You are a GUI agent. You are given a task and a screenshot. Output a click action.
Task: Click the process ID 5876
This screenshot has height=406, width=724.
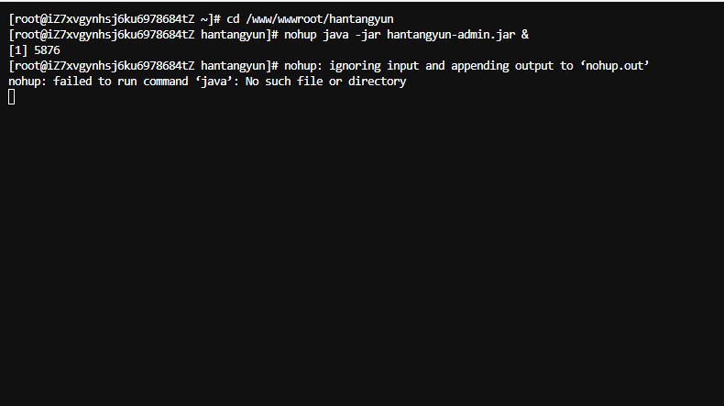pyautogui.click(x=47, y=50)
